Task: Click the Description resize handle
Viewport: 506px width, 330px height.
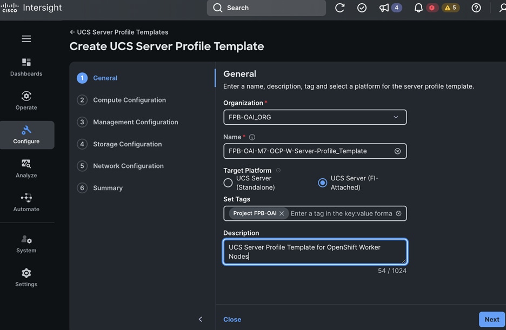Action: click(403, 261)
